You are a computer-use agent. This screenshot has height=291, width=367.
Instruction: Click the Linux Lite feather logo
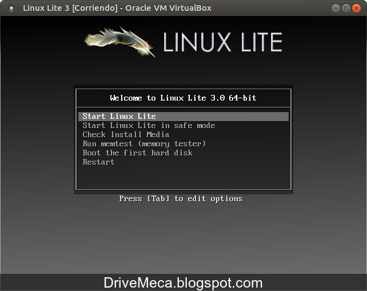pyautogui.click(x=120, y=41)
